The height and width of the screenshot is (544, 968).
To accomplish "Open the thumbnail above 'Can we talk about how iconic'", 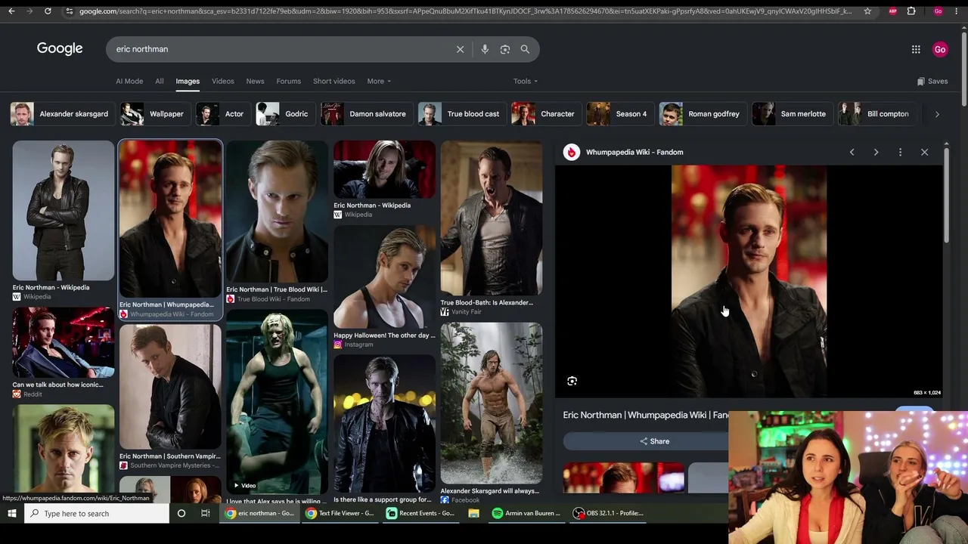I will 64,342.
